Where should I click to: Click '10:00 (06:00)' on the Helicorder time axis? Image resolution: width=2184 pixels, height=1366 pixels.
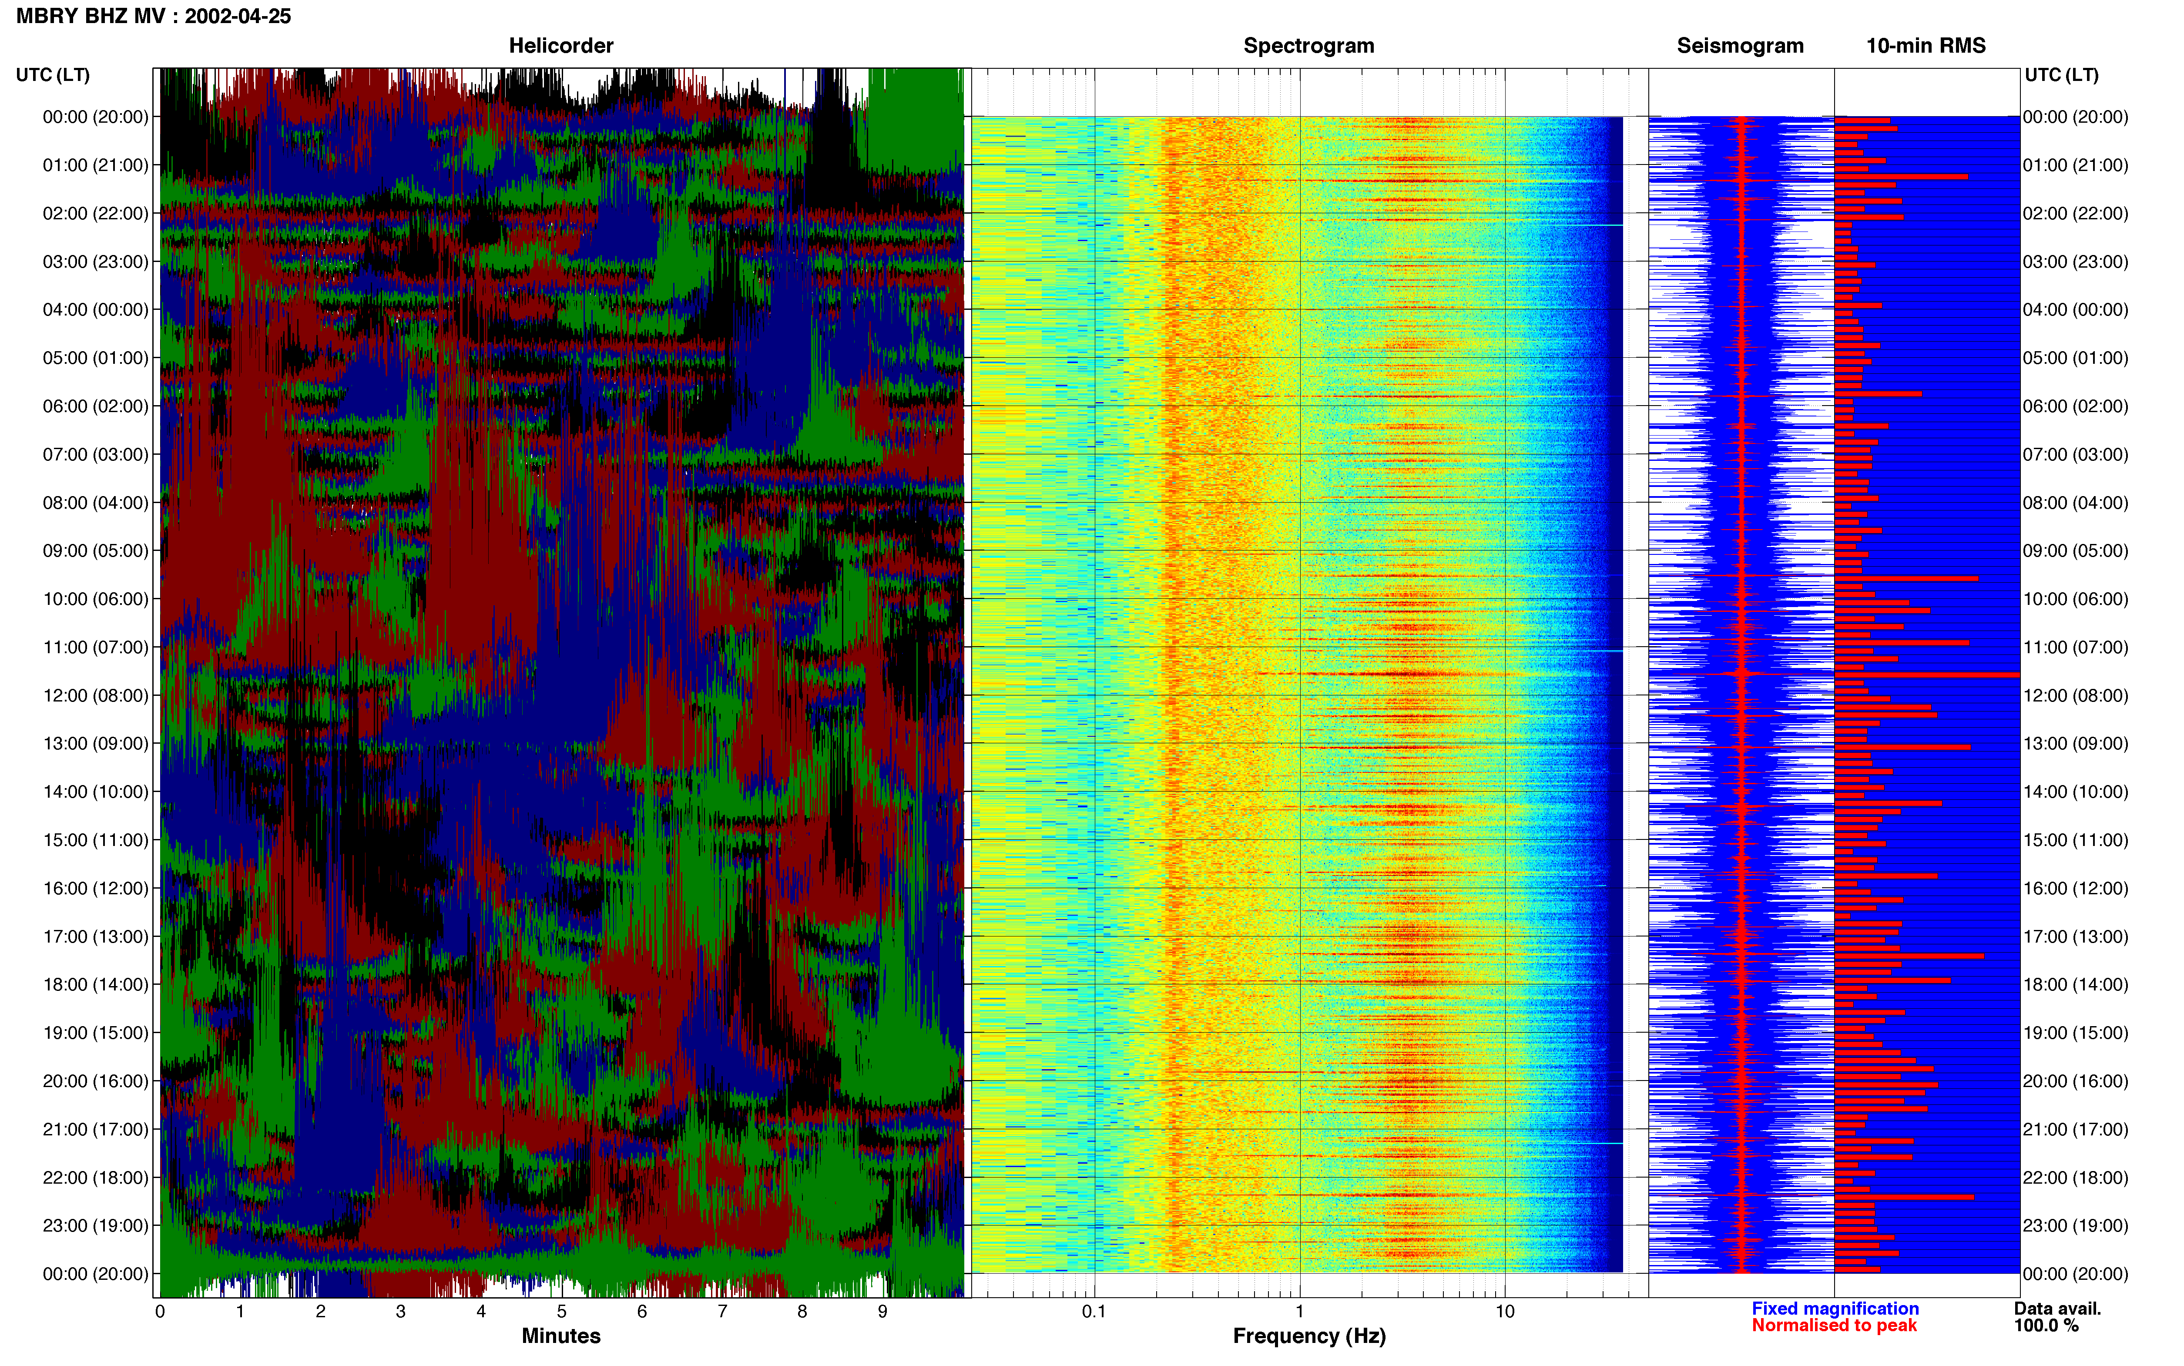pyautogui.click(x=96, y=599)
